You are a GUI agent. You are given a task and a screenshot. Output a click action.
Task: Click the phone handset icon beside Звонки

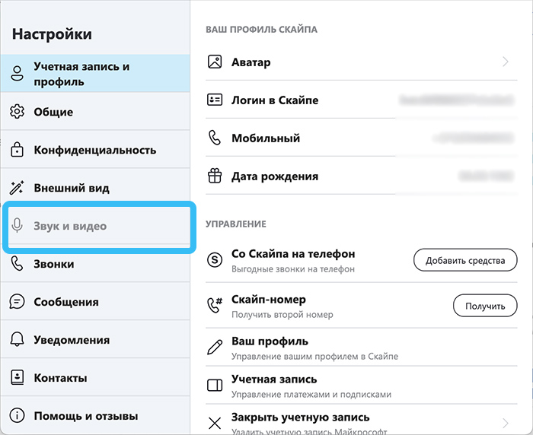17,264
